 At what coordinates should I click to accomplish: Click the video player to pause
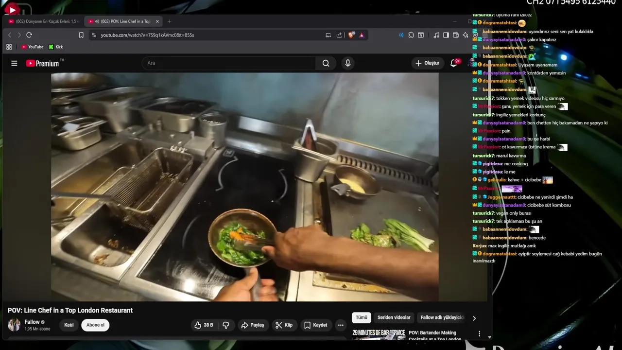tap(245, 187)
